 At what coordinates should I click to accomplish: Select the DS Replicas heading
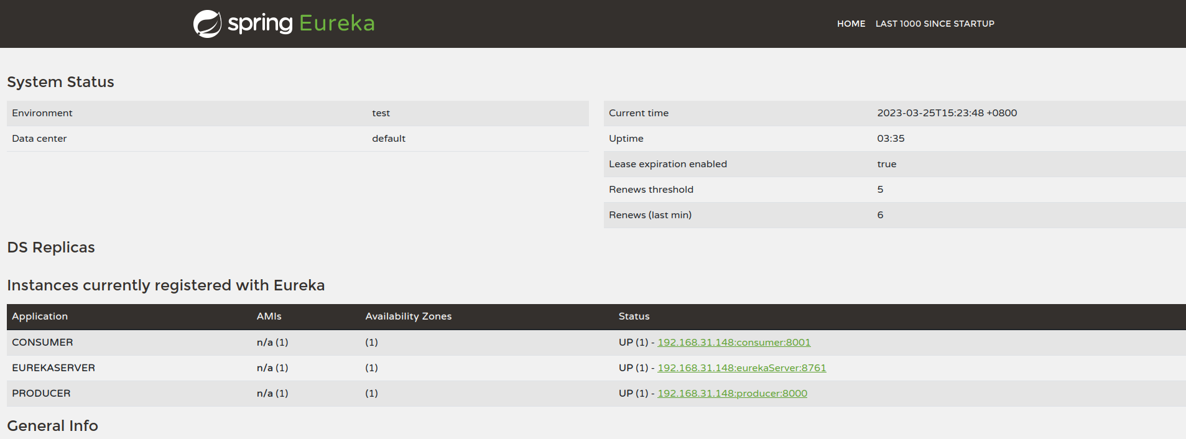pyautogui.click(x=51, y=247)
